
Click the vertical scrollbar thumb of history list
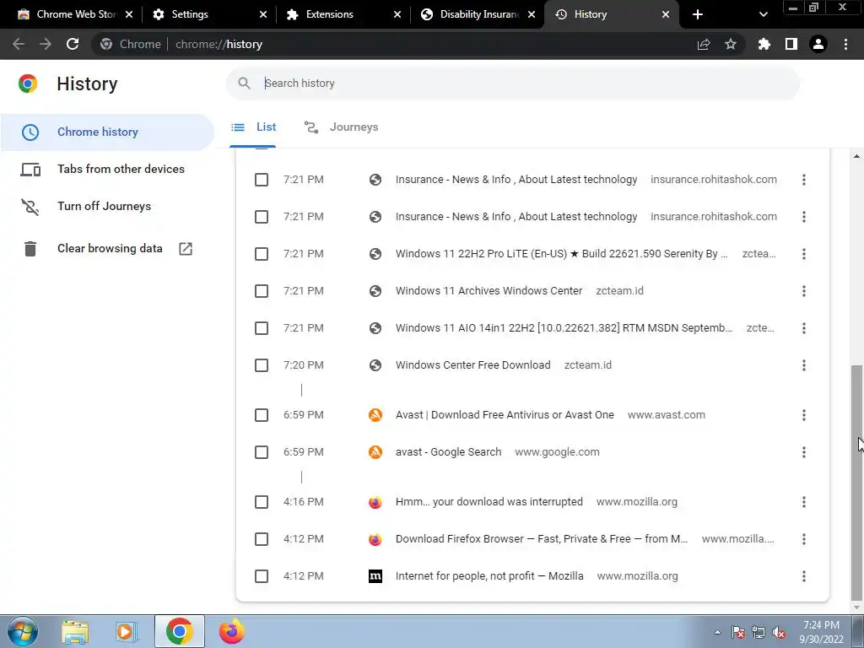(x=856, y=482)
